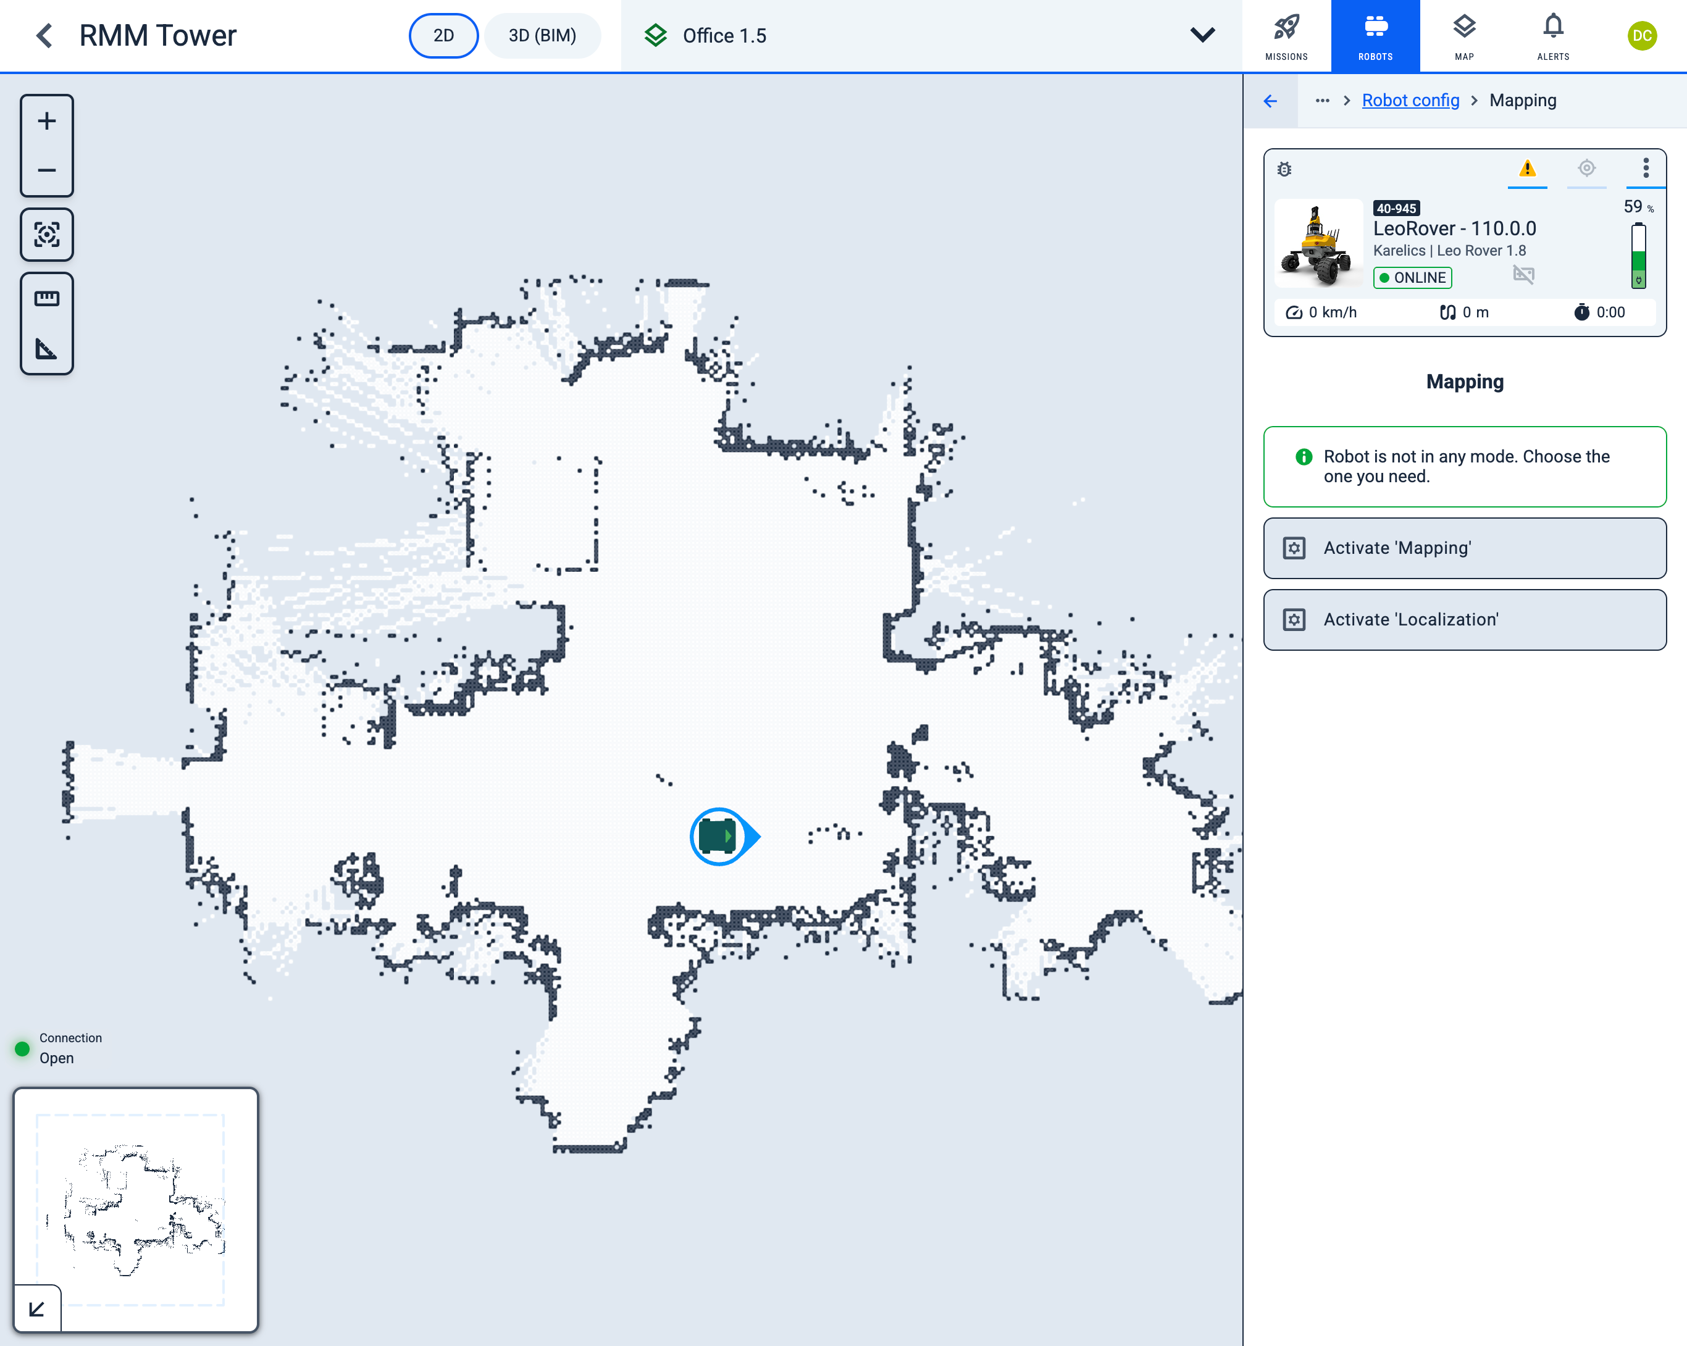Click the 40-945 robot ID badge
The width and height of the screenshot is (1687, 1346).
pos(1396,208)
